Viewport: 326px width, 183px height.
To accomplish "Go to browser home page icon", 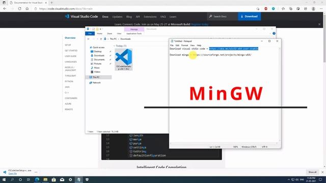I will (x=27, y=9).
